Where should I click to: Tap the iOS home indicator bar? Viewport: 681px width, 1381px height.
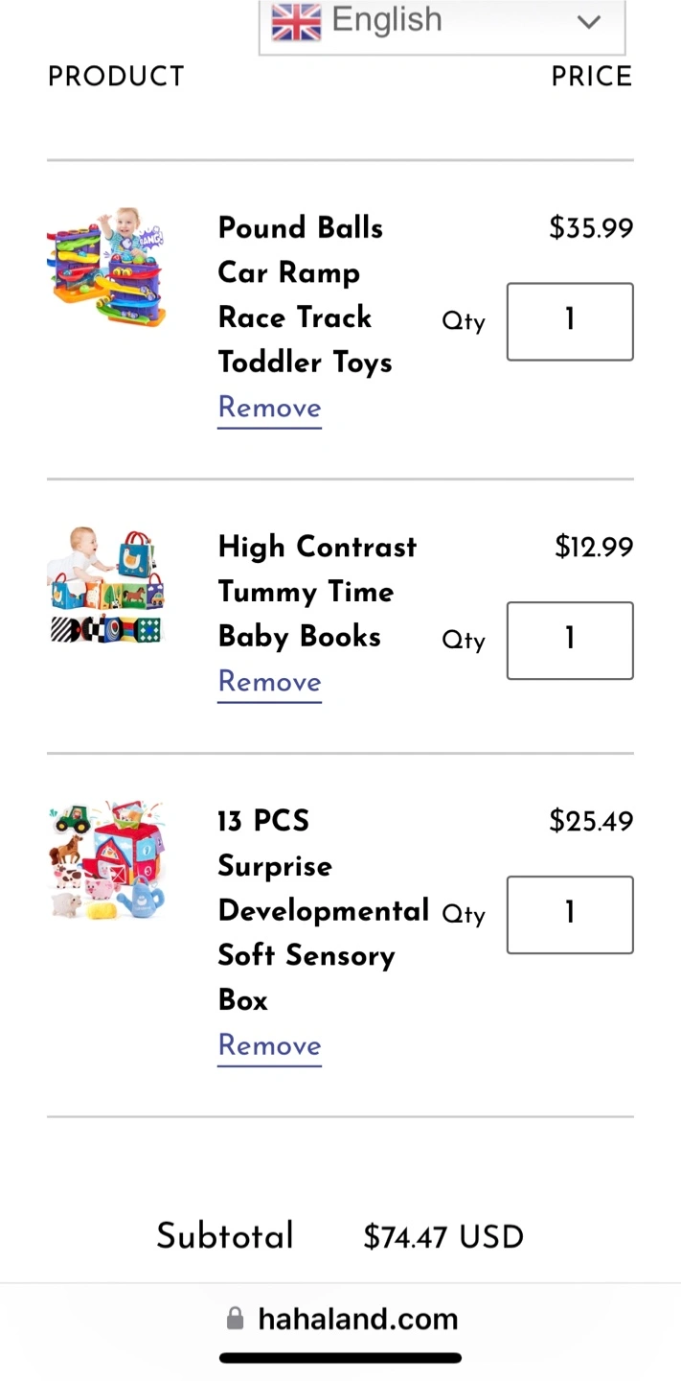(x=340, y=1358)
